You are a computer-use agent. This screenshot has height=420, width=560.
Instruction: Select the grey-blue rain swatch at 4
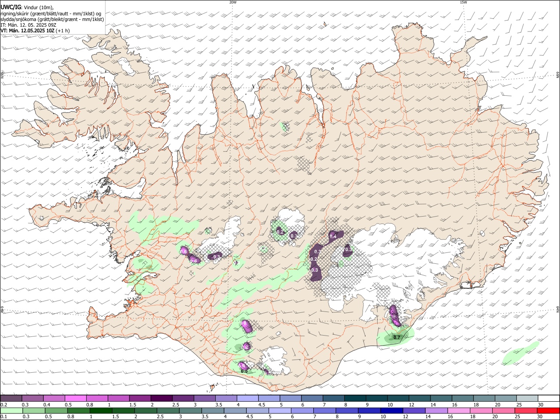tap(235, 410)
